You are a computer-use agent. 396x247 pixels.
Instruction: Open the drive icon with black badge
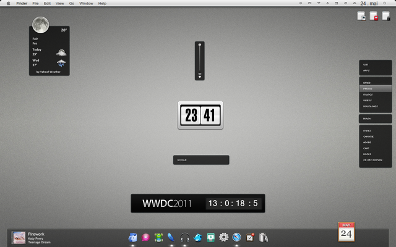click(x=386, y=16)
